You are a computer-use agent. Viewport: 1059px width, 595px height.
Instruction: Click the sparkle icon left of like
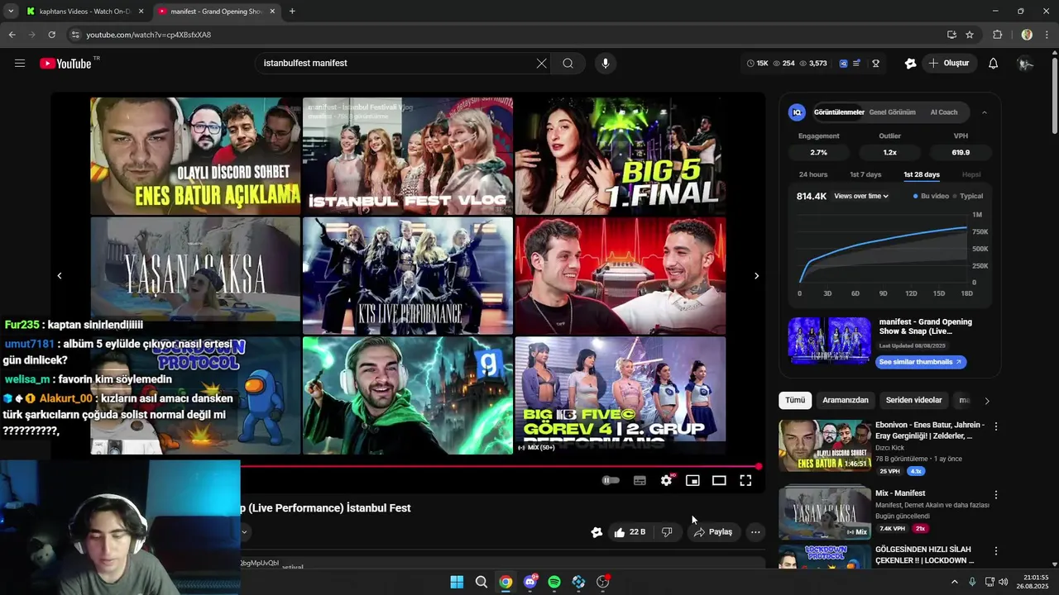coord(597,532)
